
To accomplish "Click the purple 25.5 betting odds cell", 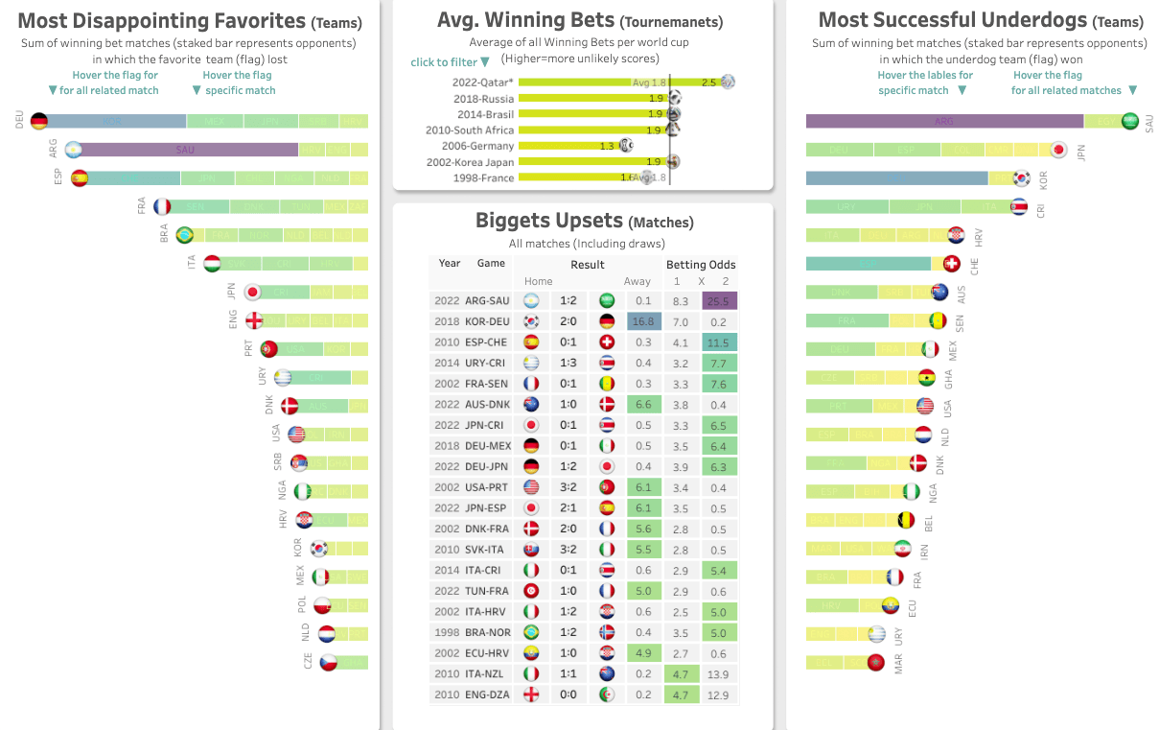I will point(720,301).
